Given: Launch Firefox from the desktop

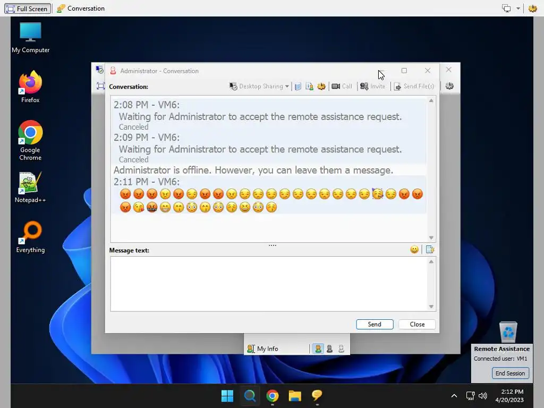Looking at the screenshot, I should click(30, 87).
